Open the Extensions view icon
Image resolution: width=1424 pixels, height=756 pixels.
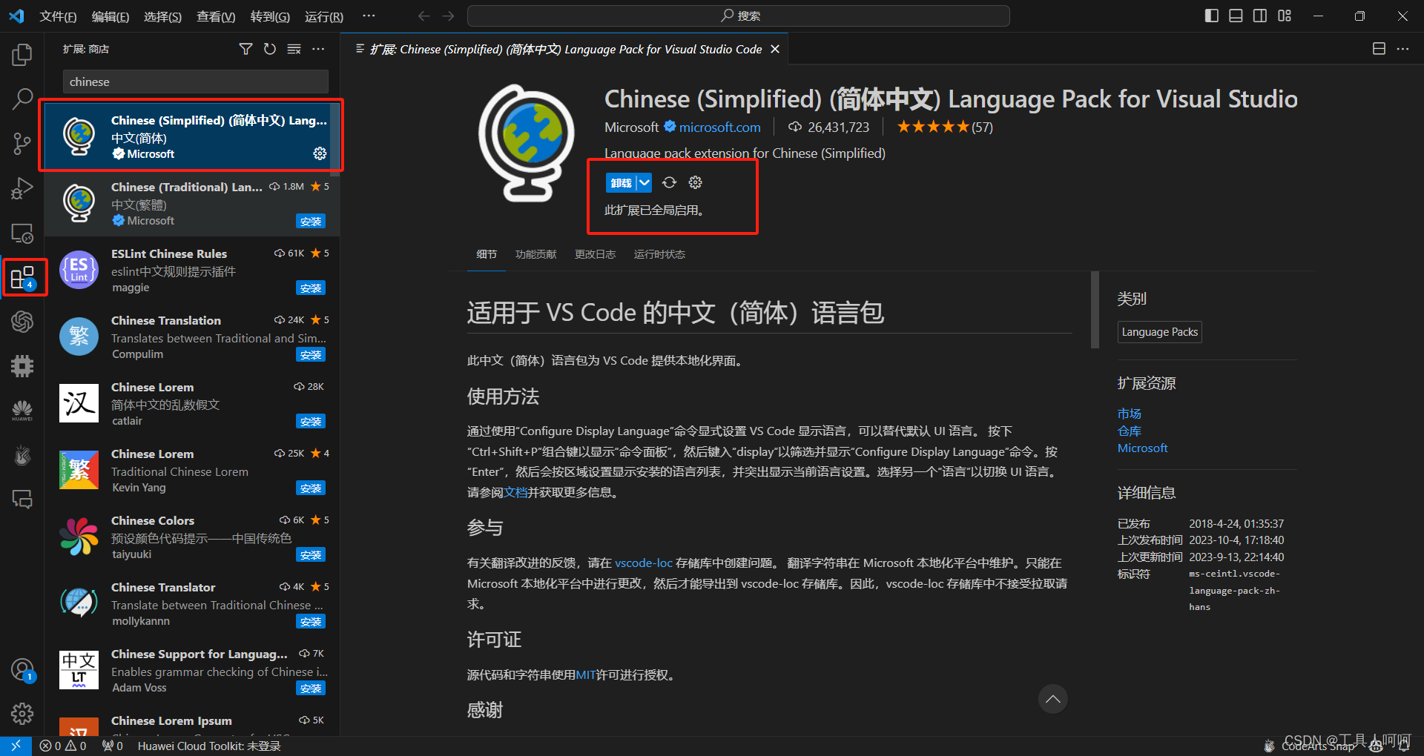click(22, 277)
